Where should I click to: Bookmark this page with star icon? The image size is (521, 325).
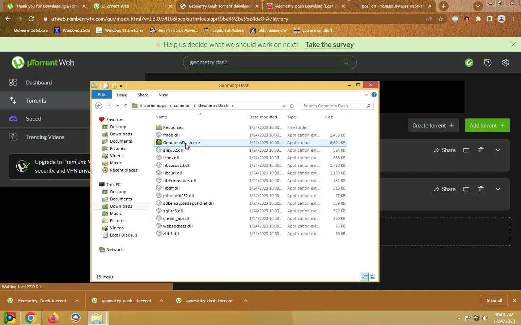[x=441, y=19]
